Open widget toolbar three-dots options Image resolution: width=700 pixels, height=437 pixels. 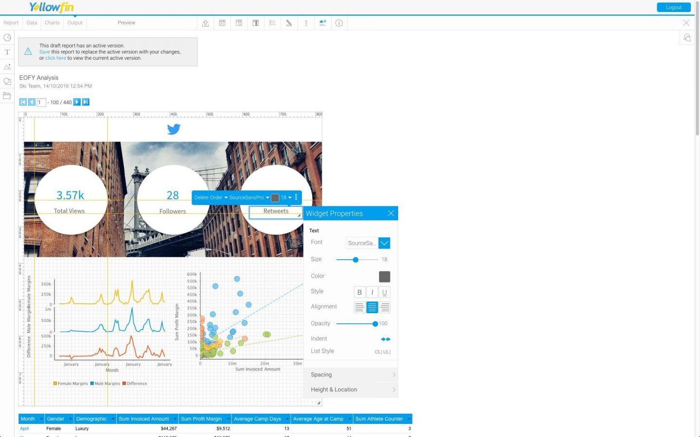[296, 197]
